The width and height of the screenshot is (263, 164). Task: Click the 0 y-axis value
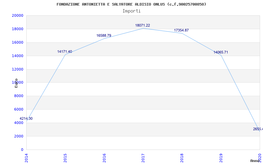pyautogui.click(x=22, y=150)
